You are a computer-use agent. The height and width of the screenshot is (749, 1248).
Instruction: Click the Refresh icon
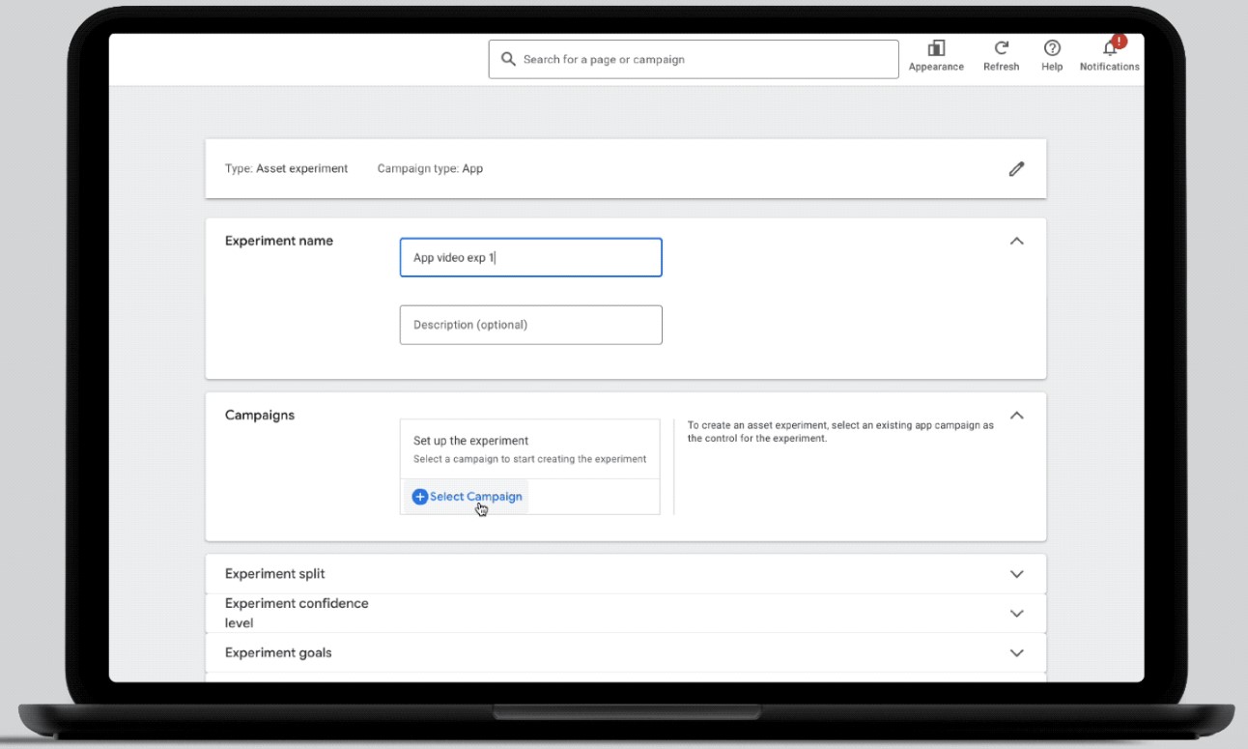pos(1002,48)
